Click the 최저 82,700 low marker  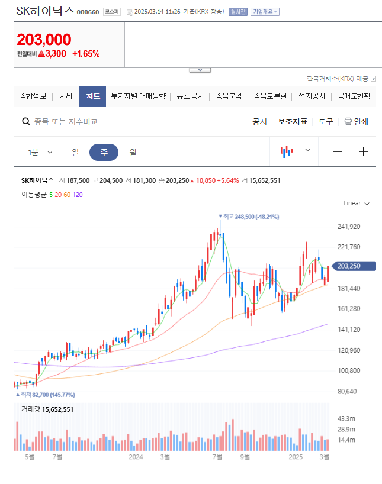[46, 395]
